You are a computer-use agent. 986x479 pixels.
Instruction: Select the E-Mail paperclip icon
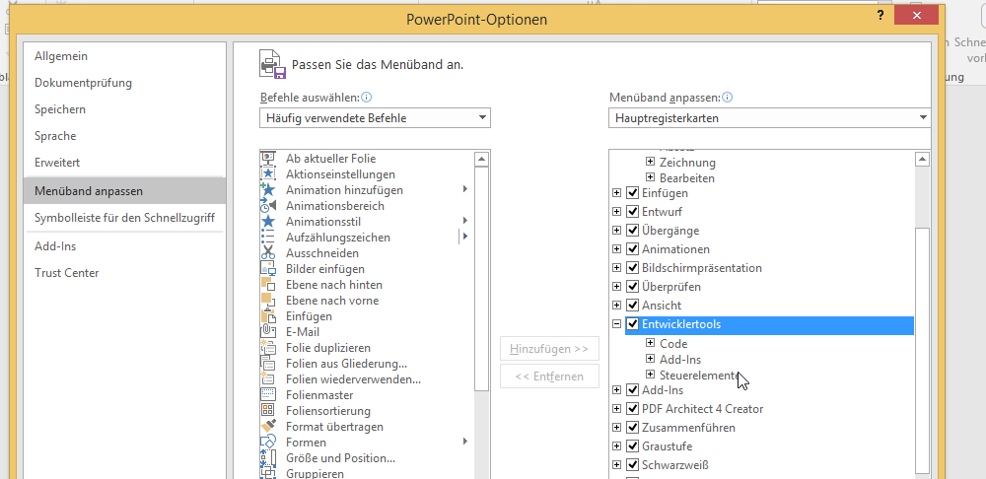pyautogui.click(x=268, y=331)
